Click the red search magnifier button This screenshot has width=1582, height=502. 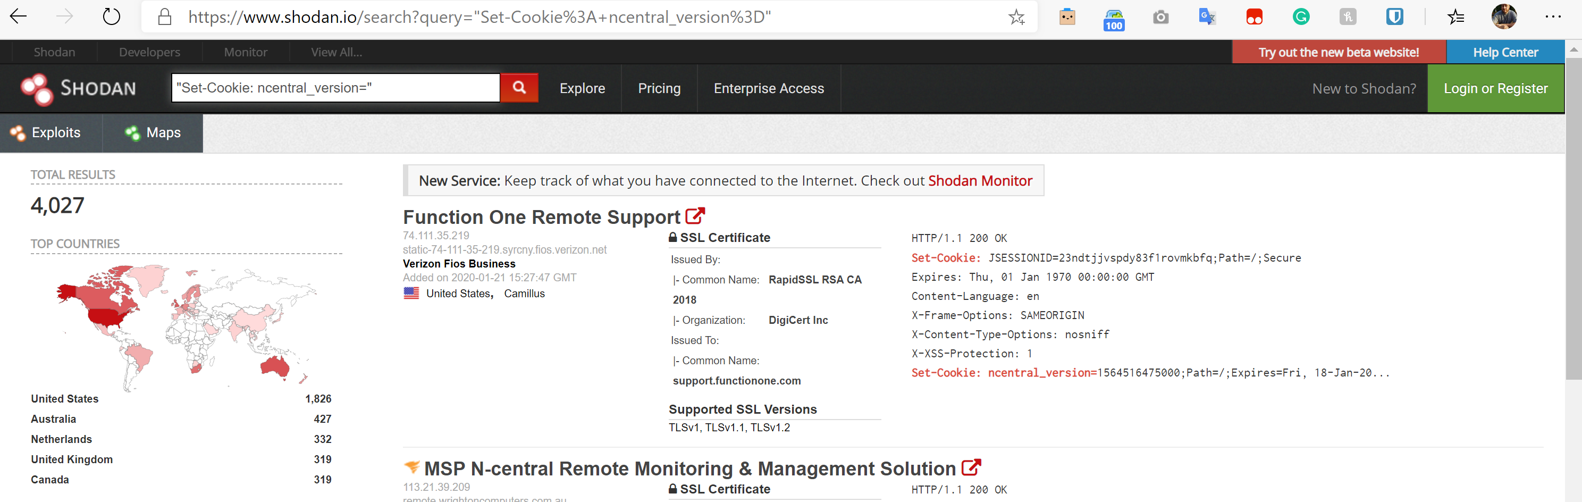point(519,88)
